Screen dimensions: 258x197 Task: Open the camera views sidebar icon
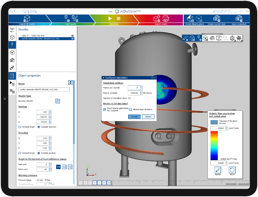point(12,60)
